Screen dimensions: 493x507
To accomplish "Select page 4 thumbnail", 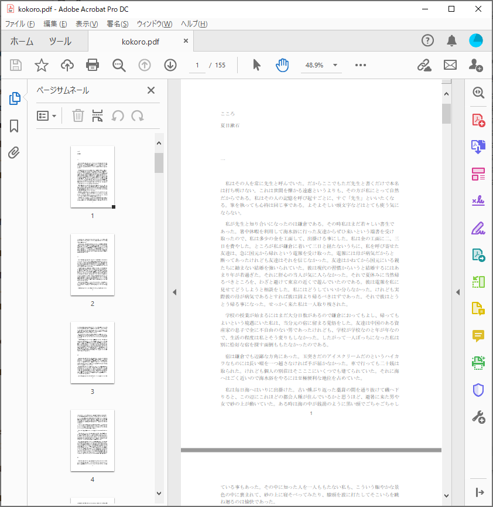I will [x=93, y=440].
